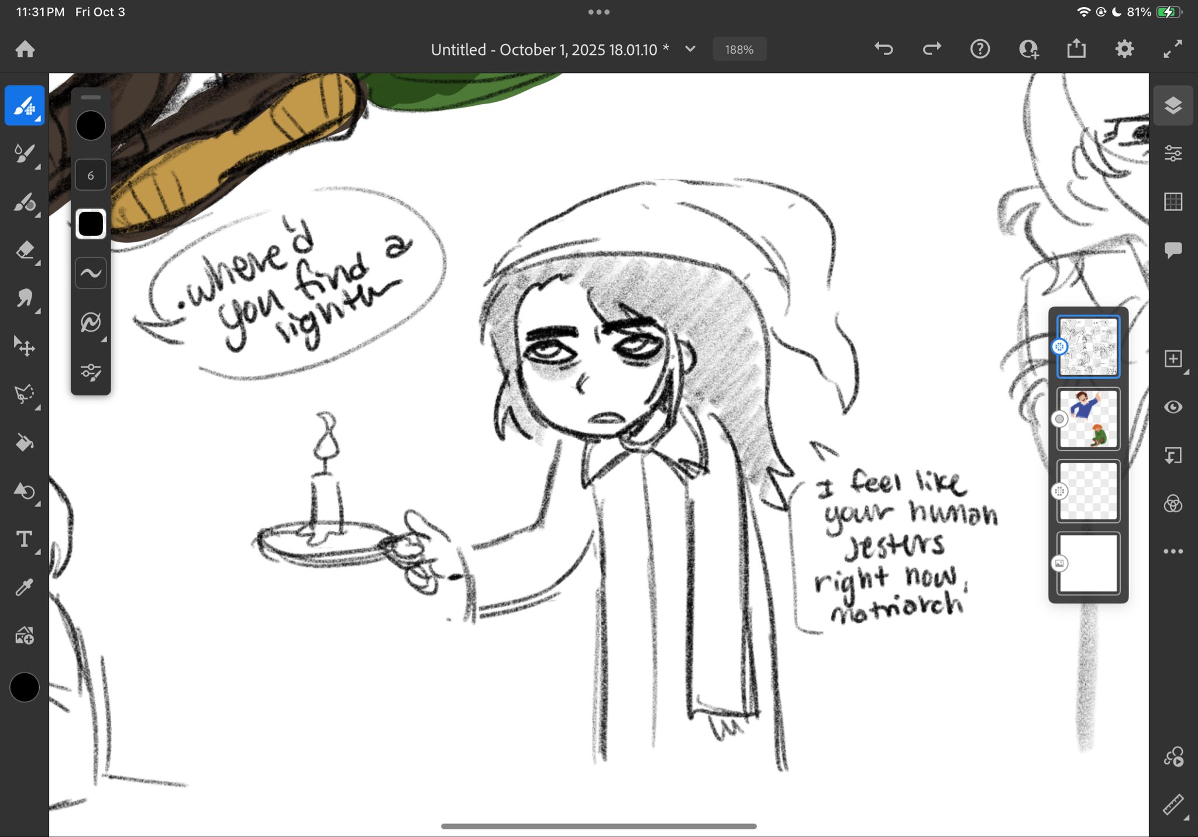Go to the Home screen
The height and width of the screenshot is (837, 1198).
coord(25,49)
